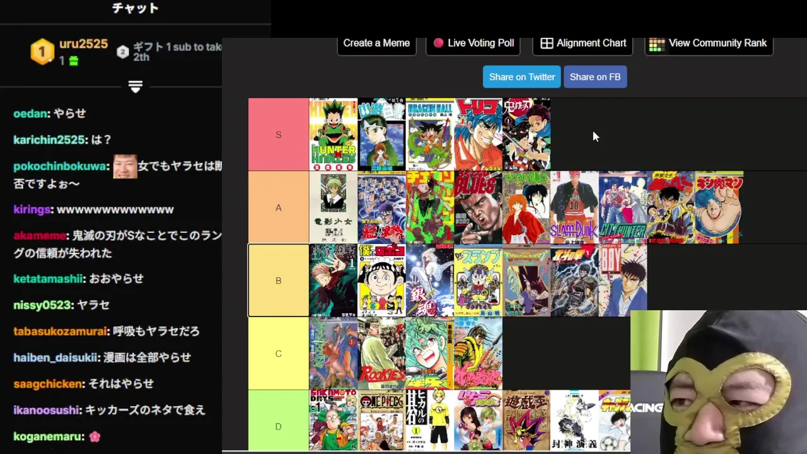The height and width of the screenshot is (454, 807).
Task: Share the tier list on FB
Action: 595,77
